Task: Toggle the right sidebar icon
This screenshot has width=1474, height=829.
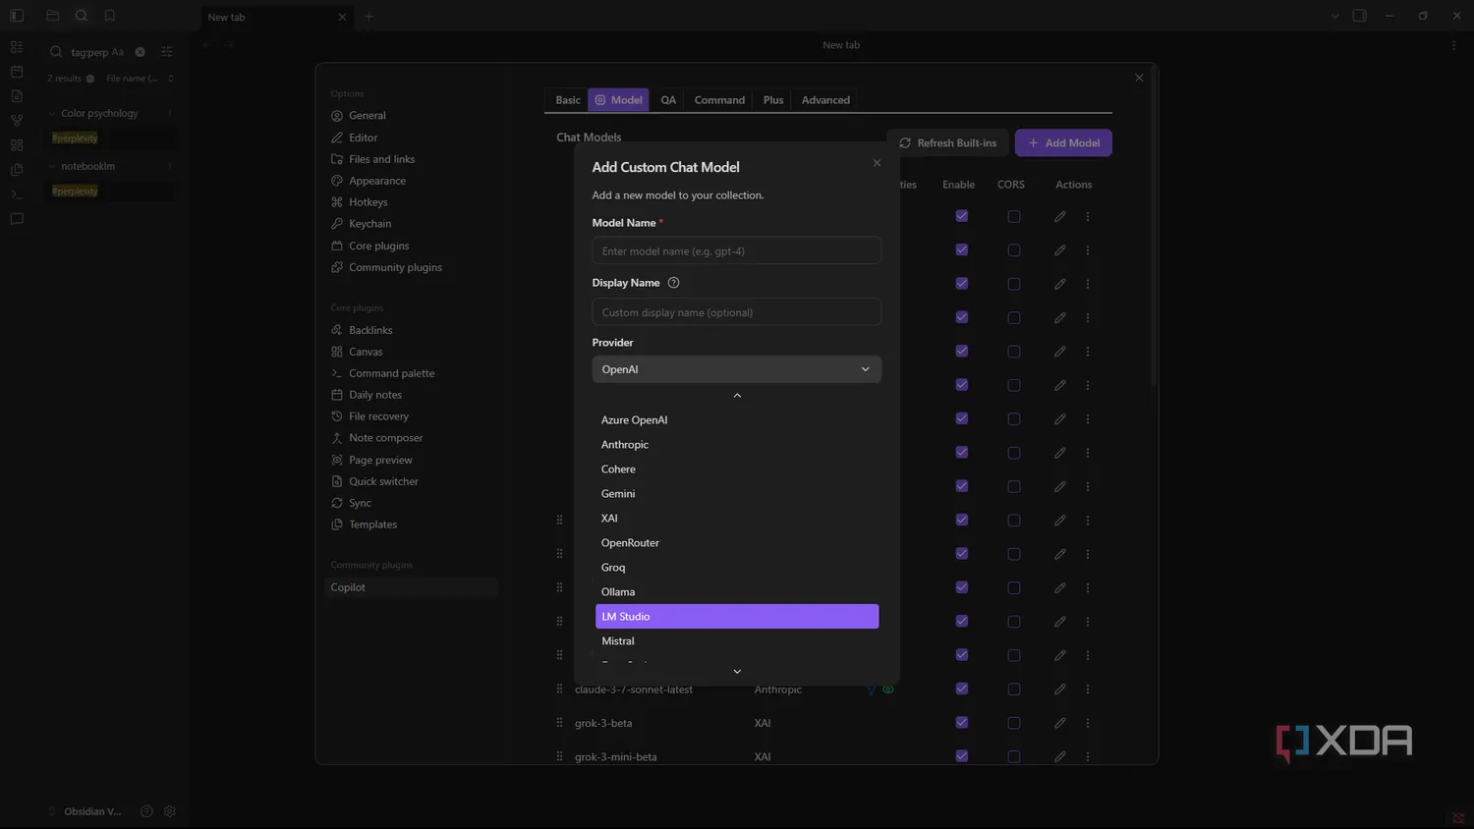Action: [x=1360, y=16]
